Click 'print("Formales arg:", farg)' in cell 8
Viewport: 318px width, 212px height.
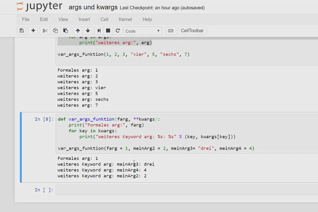[x=106, y=125]
